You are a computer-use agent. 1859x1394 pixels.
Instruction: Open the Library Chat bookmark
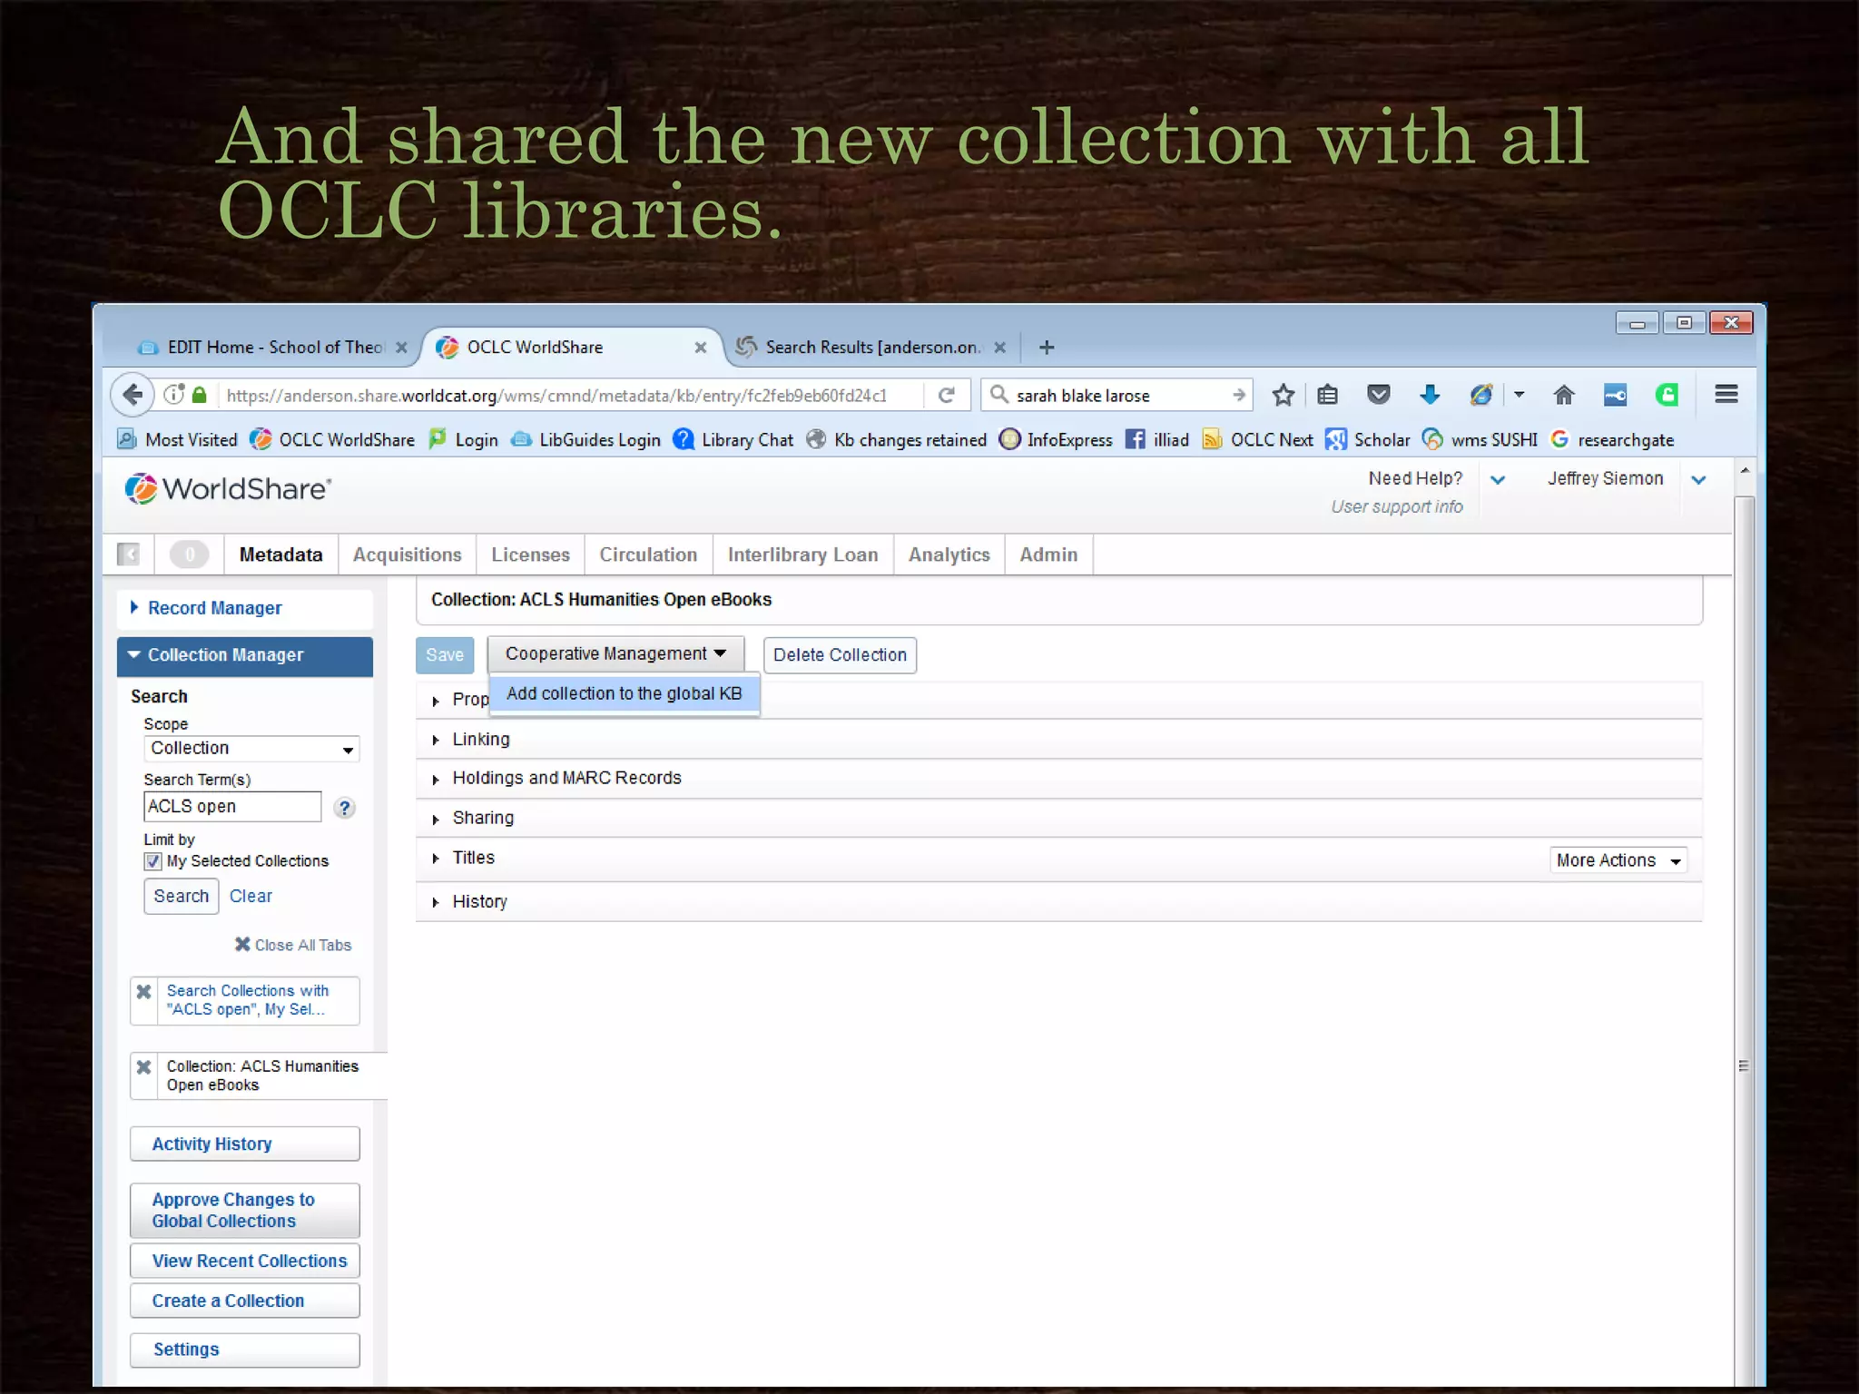[x=733, y=439]
